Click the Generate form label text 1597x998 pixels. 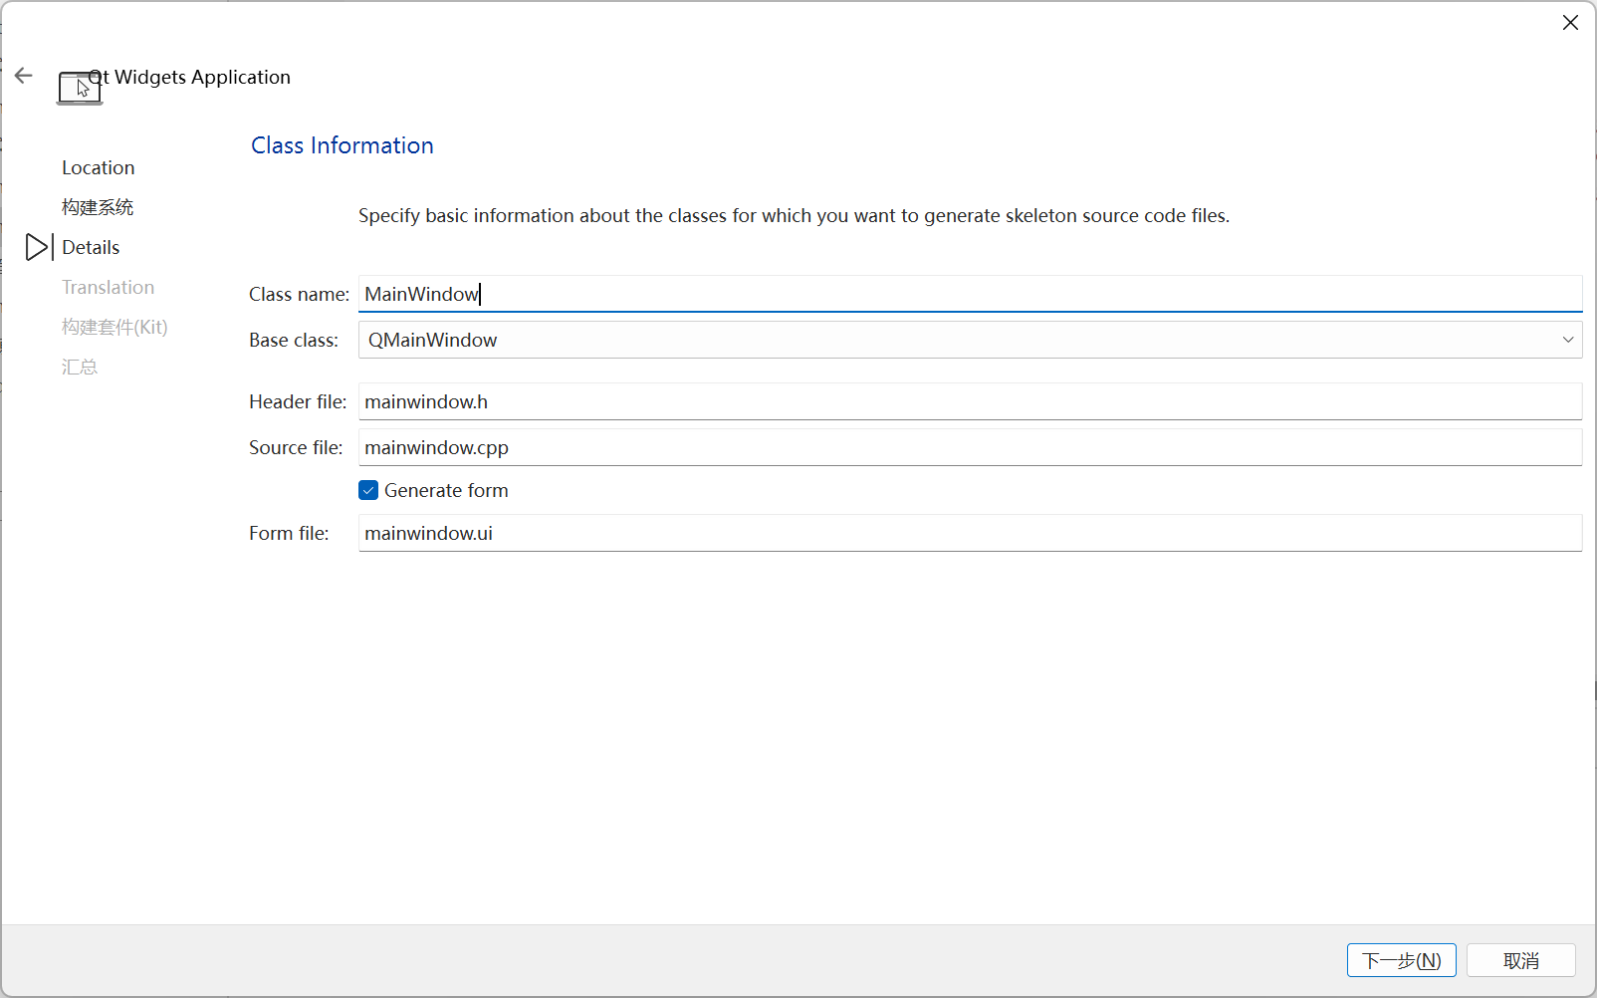tap(446, 490)
